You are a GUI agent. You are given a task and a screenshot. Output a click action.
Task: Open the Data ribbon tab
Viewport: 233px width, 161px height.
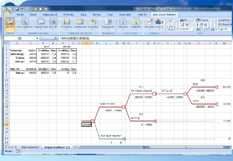pos(83,15)
